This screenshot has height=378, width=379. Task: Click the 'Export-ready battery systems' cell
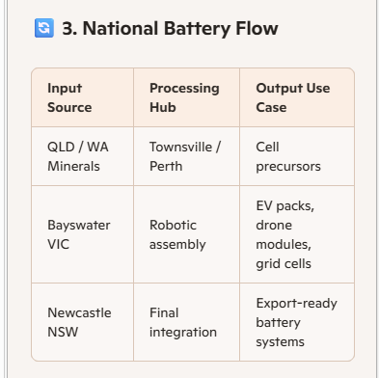297,322
